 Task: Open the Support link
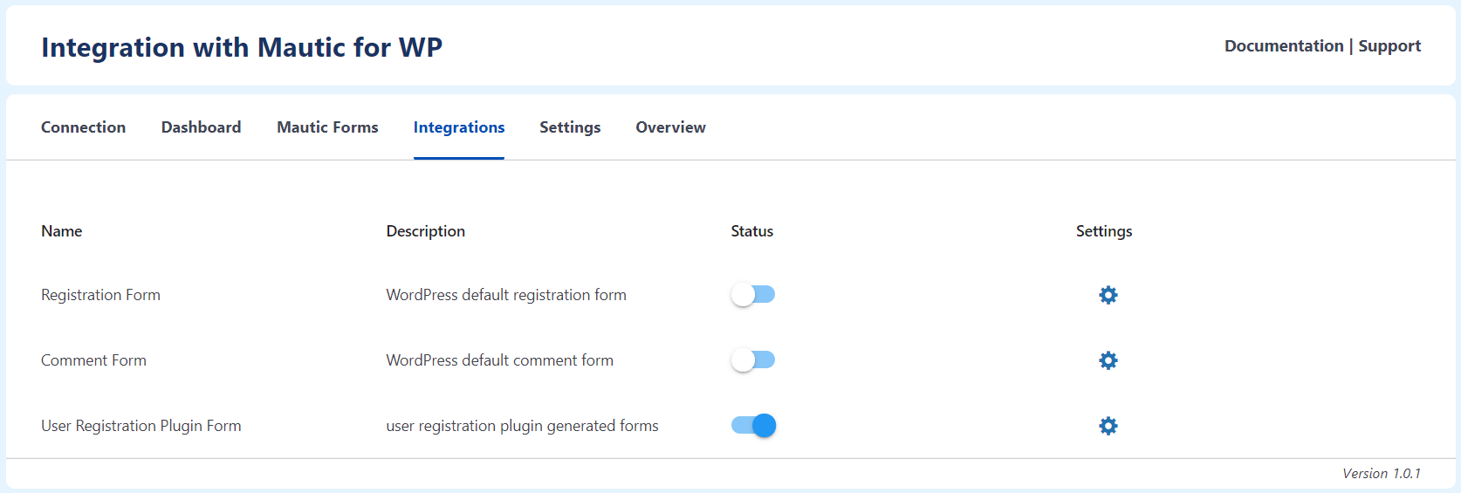pos(1389,46)
